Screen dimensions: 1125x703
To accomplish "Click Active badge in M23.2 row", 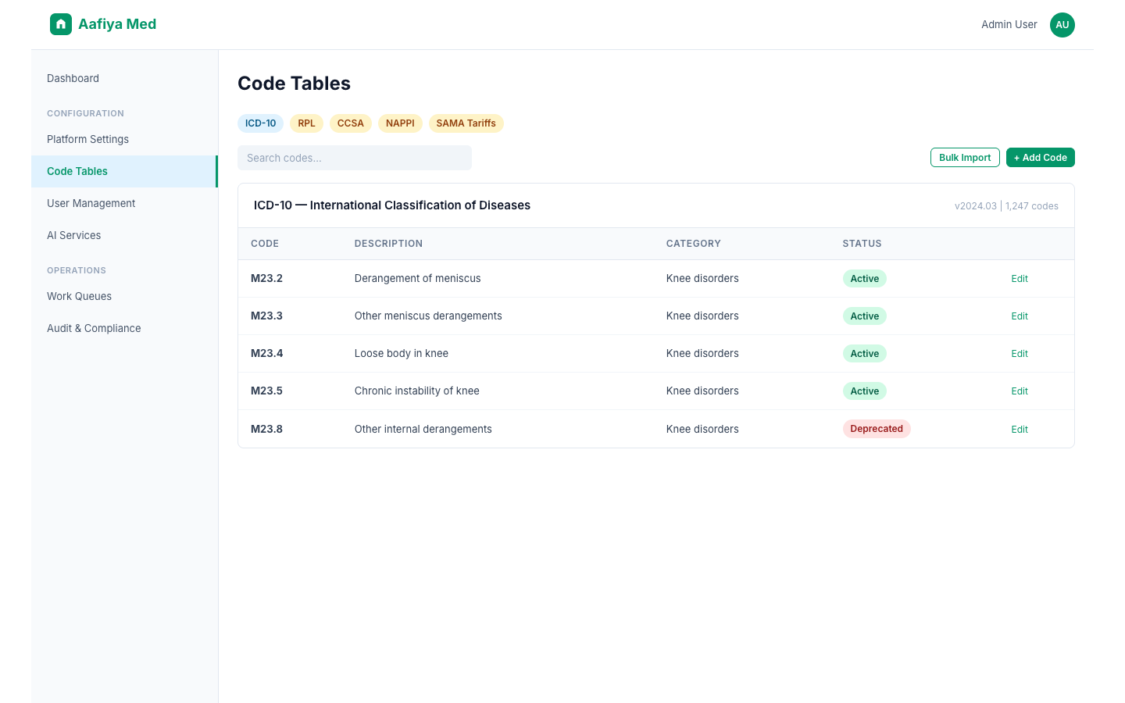I will (x=865, y=279).
